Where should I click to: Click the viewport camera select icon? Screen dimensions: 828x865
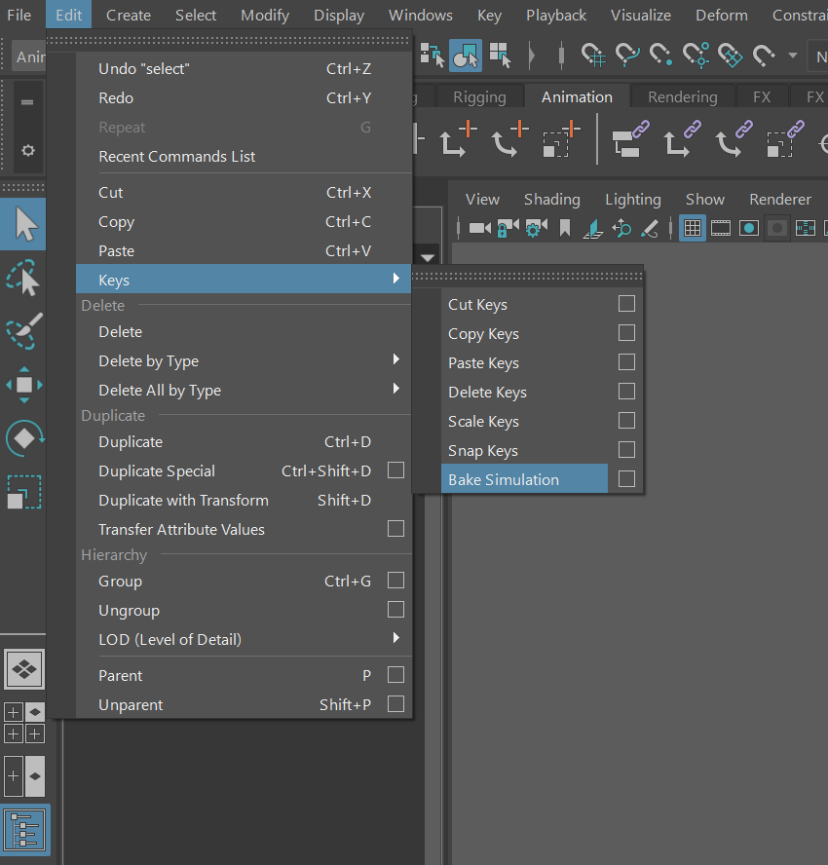[480, 228]
